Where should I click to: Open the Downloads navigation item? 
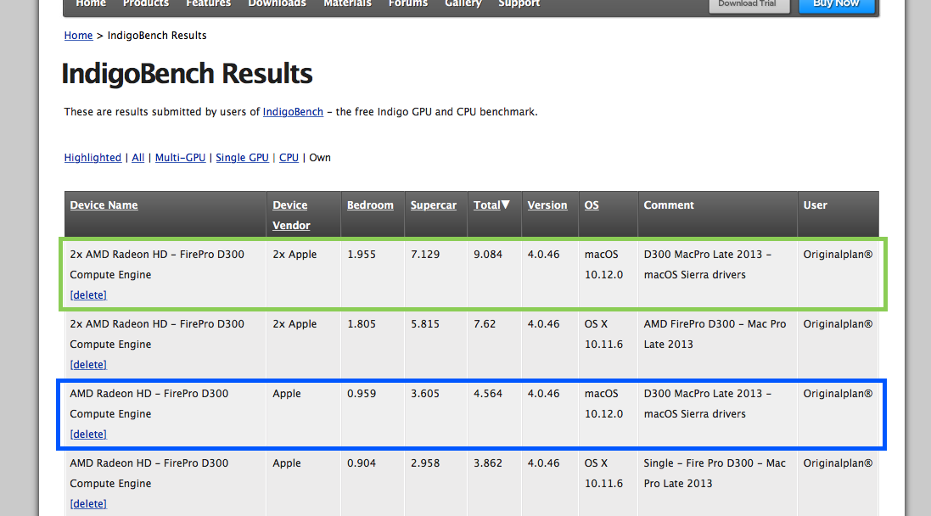click(x=278, y=3)
